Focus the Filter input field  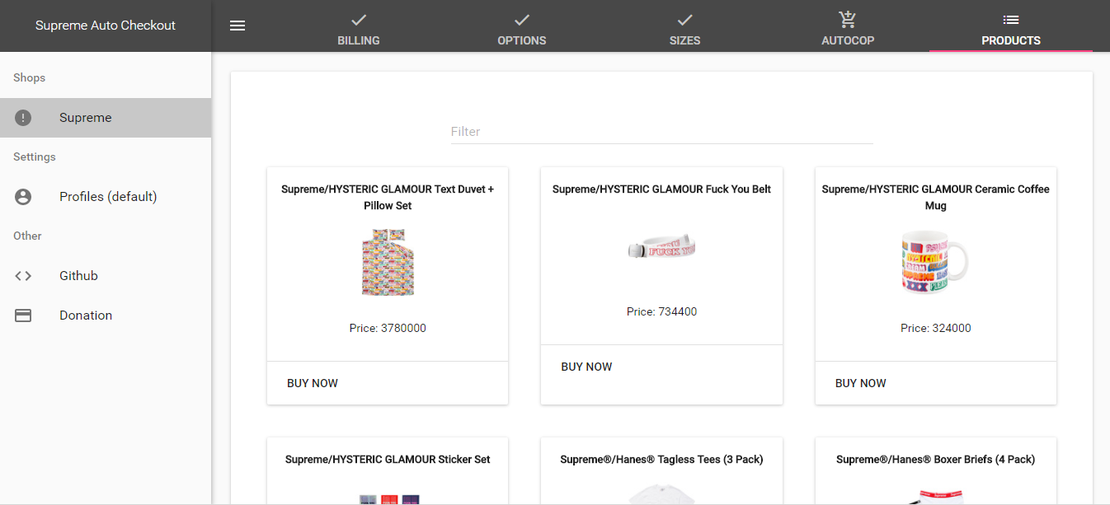pos(662,131)
